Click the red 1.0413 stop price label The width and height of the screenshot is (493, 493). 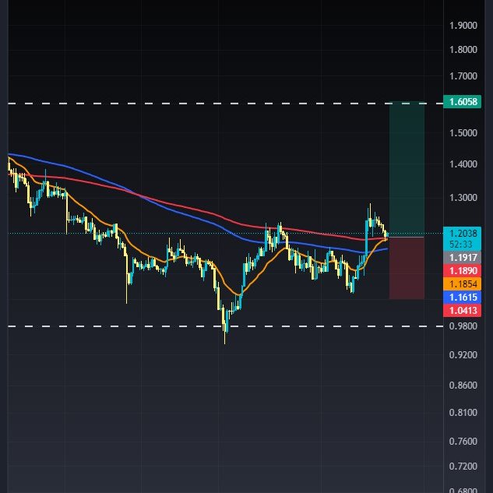click(x=462, y=310)
